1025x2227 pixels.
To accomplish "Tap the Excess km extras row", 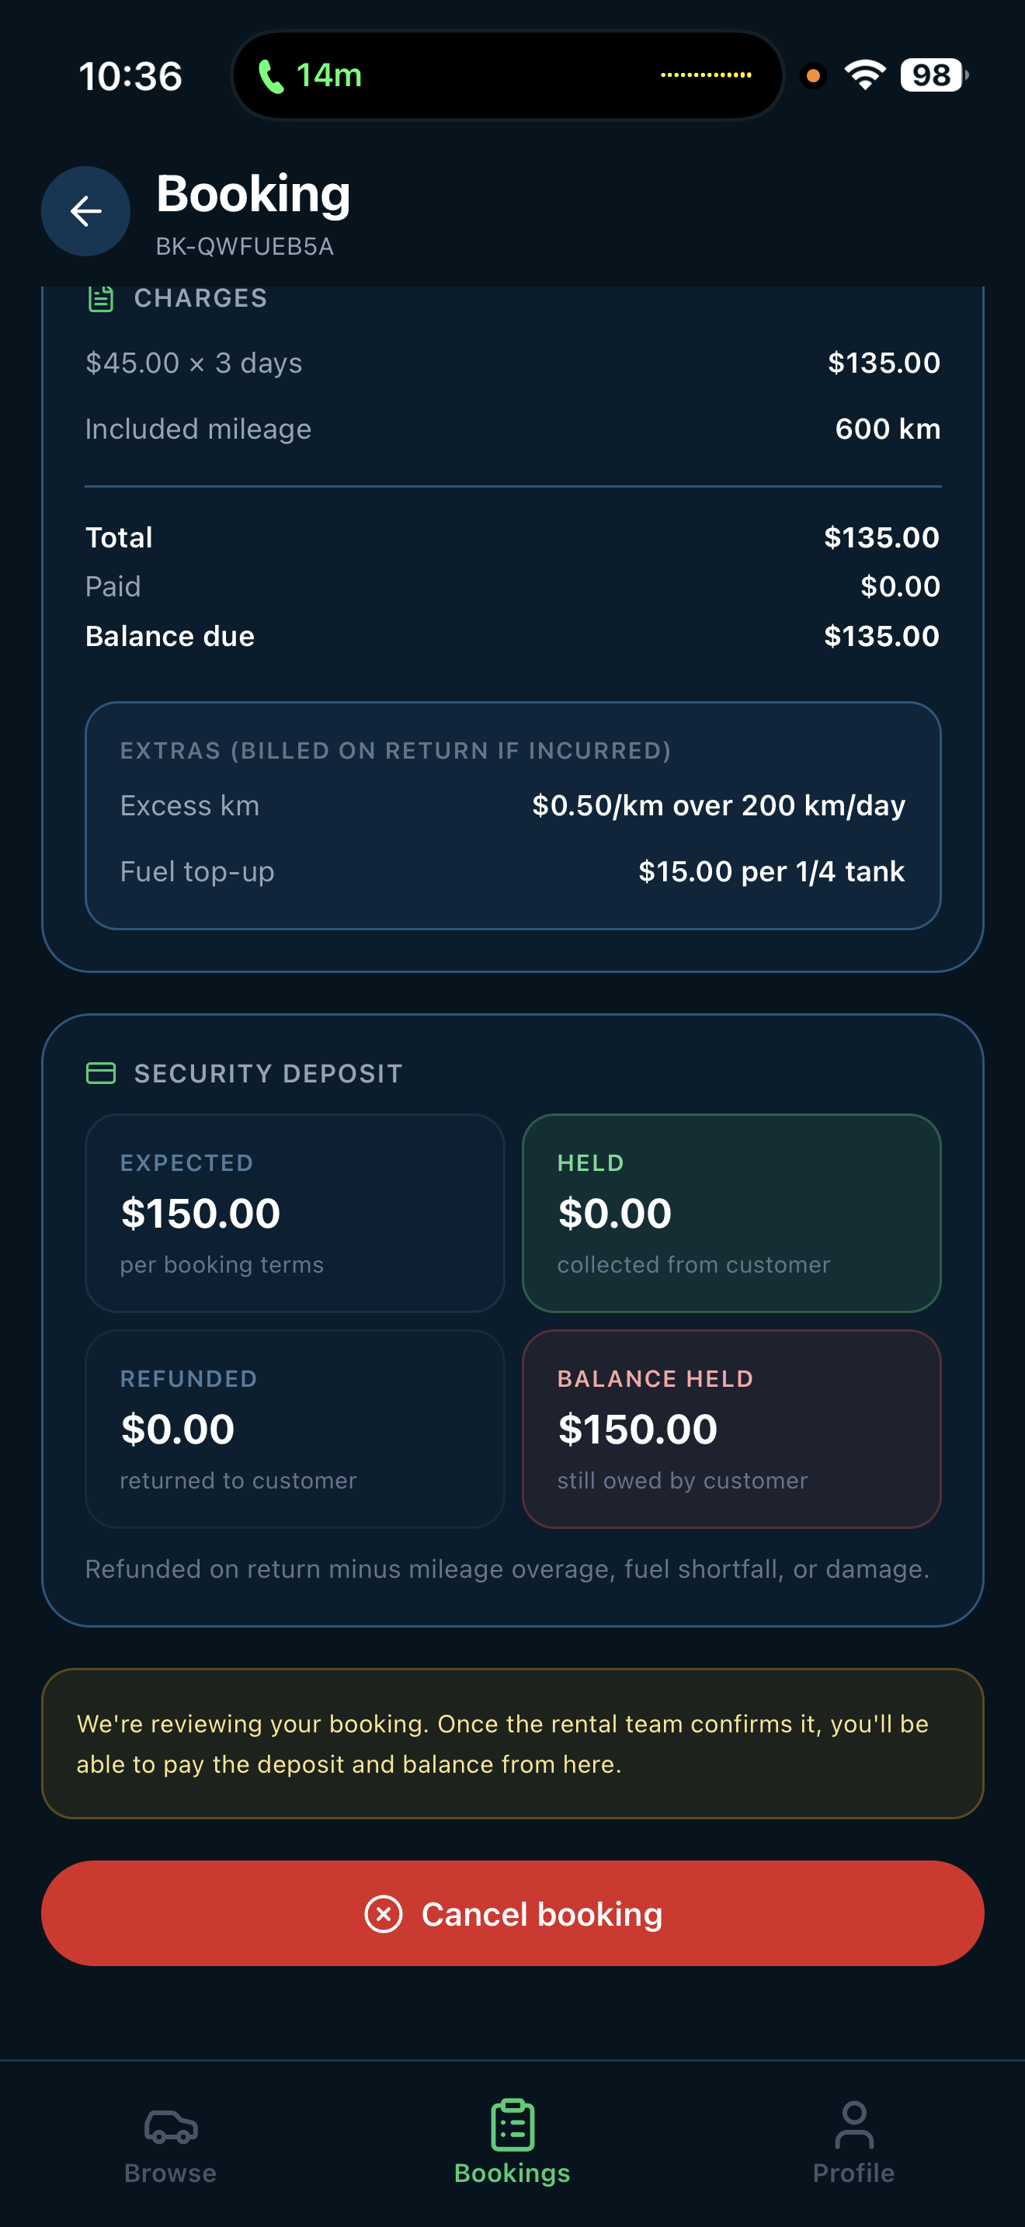I will tap(512, 806).
